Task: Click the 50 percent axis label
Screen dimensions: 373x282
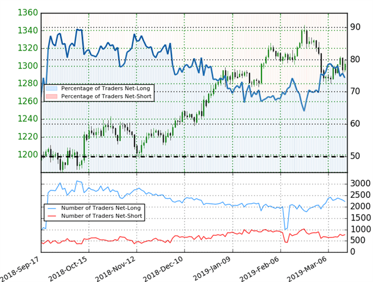Action: [x=355, y=156]
